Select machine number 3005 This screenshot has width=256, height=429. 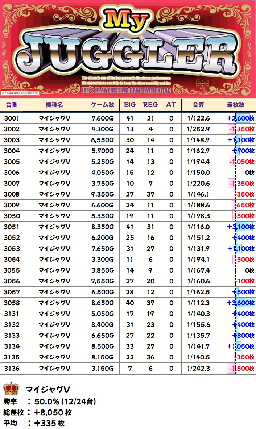coord(12,162)
